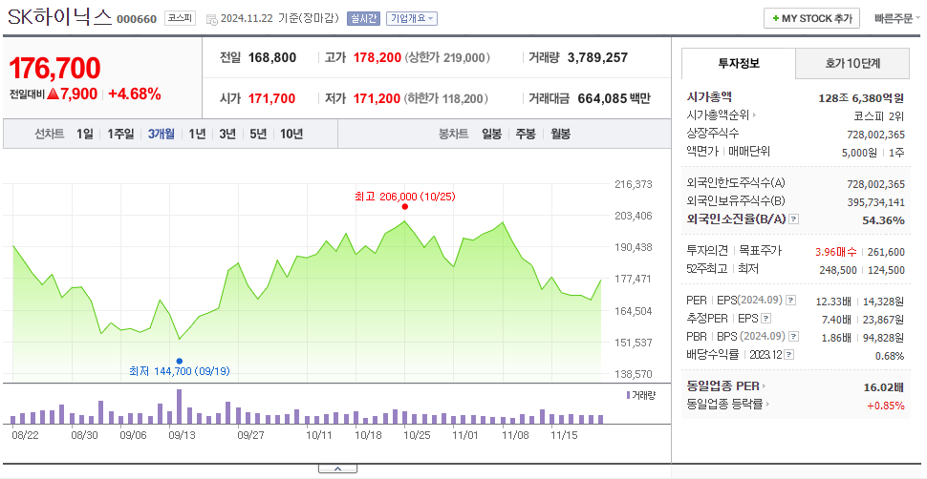This screenshot has height=479, width=927.
Task: Click the calendar clock icon beside the date
Action: coord(211,19)
